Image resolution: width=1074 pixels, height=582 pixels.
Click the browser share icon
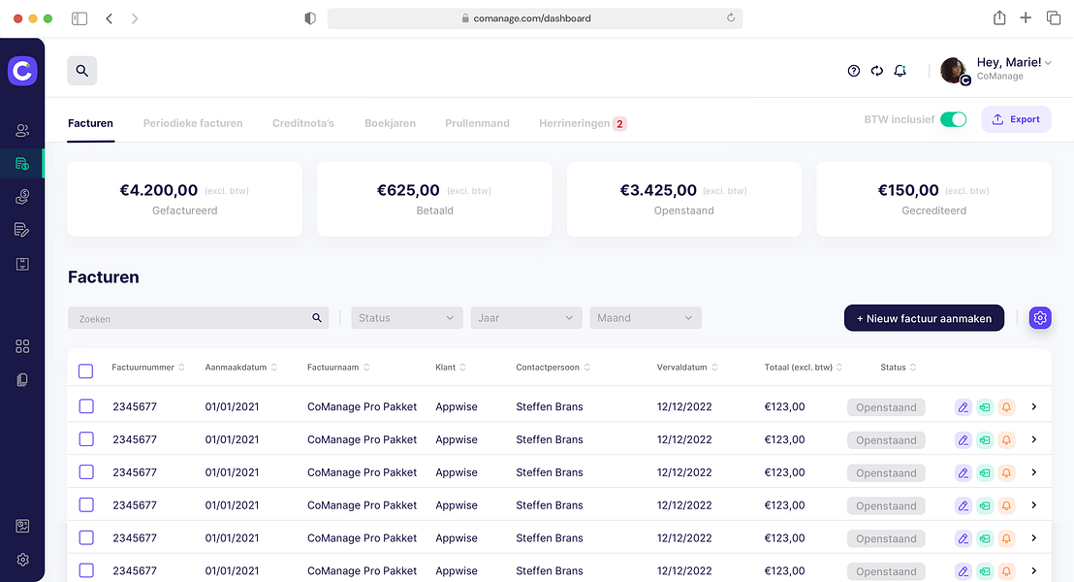[999, 17]
